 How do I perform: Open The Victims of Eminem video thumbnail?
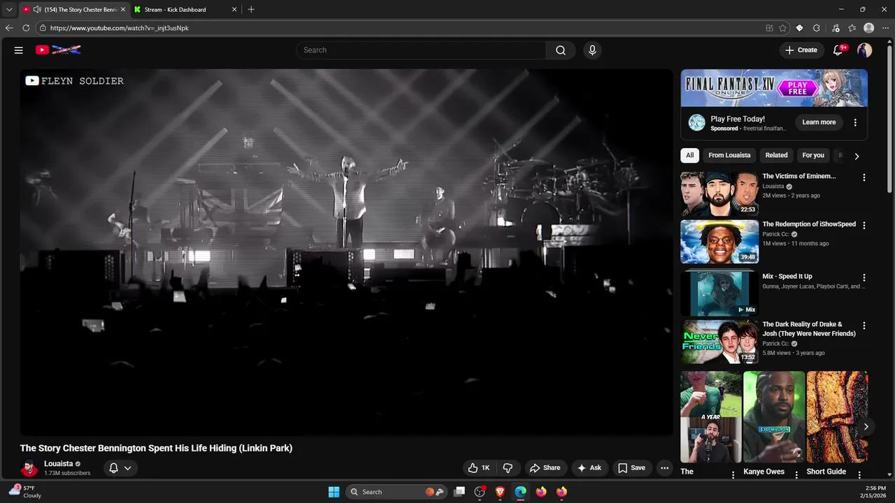[x=719, y=194]
